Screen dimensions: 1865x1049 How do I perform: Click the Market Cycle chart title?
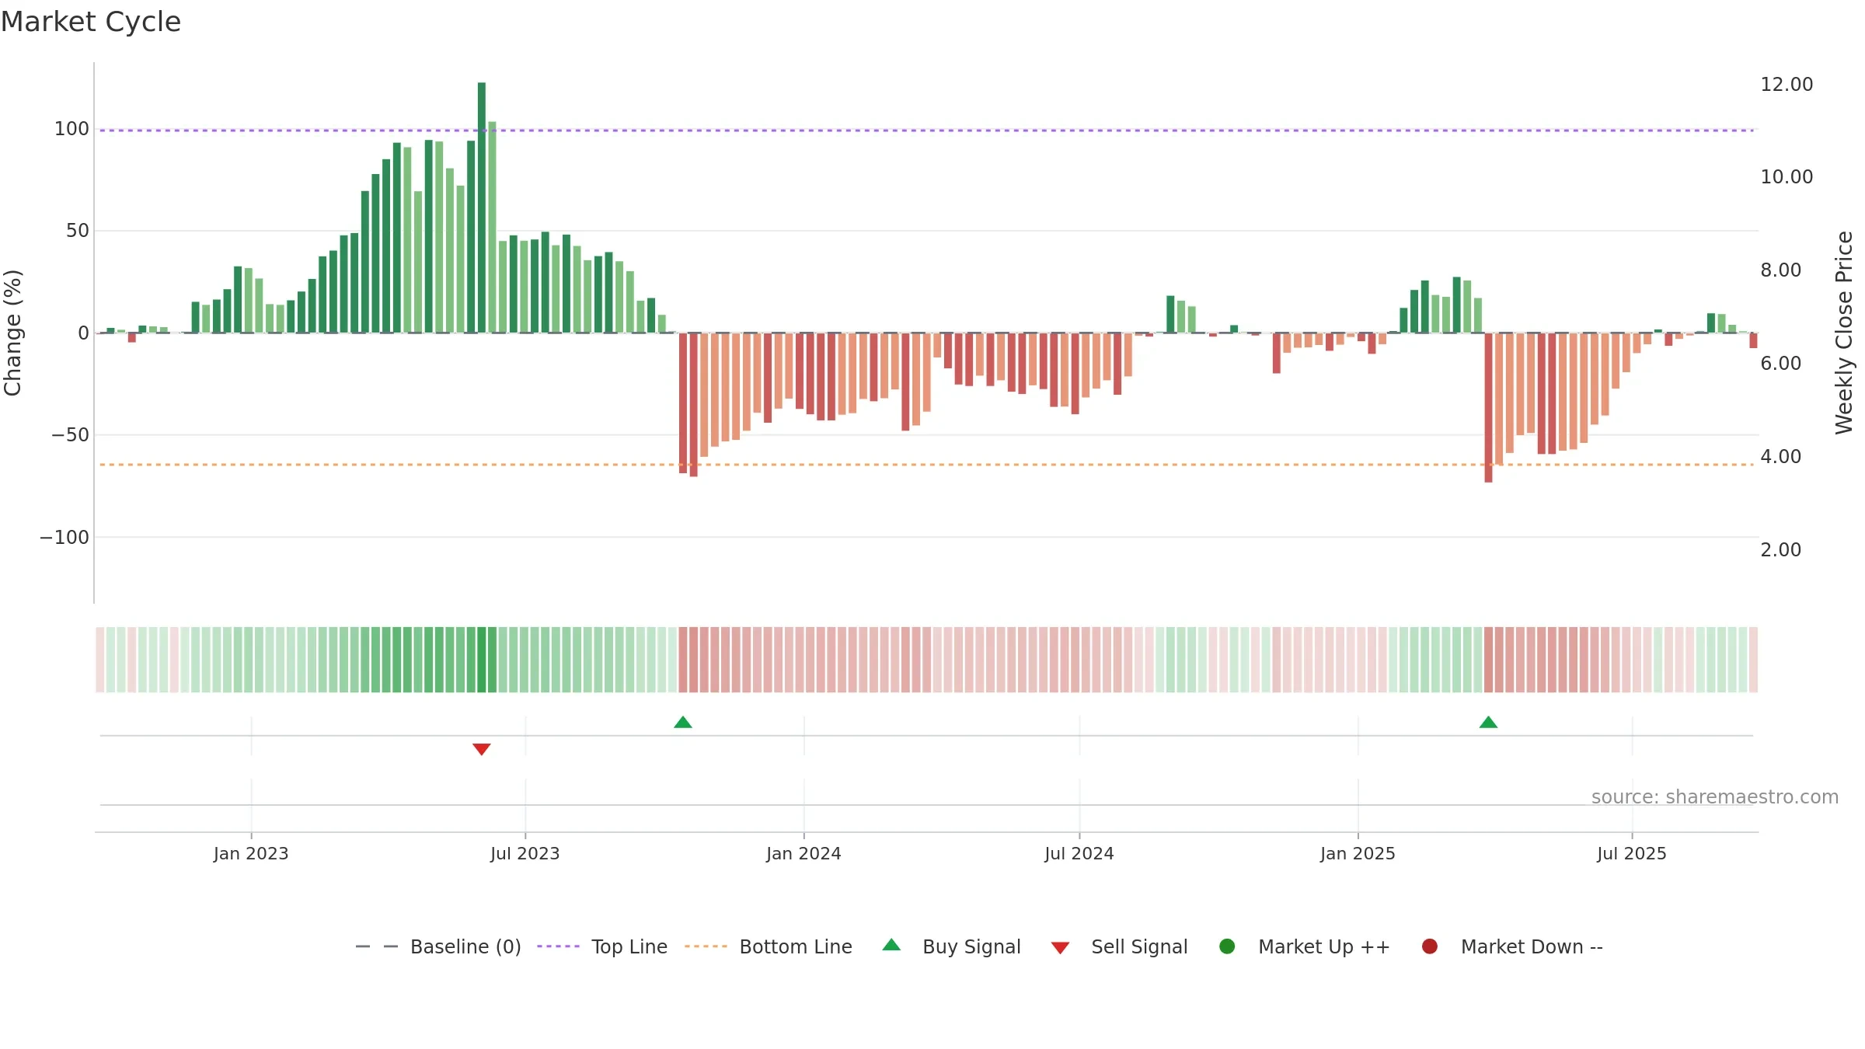91,22
